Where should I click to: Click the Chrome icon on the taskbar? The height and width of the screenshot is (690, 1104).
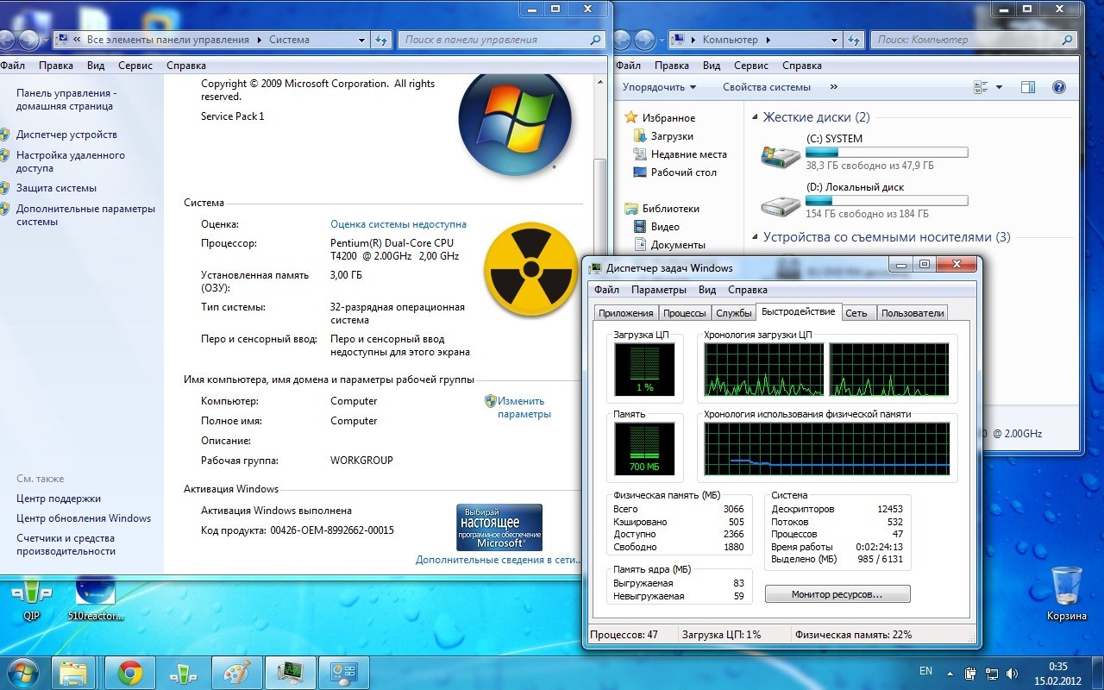[130, 673]
